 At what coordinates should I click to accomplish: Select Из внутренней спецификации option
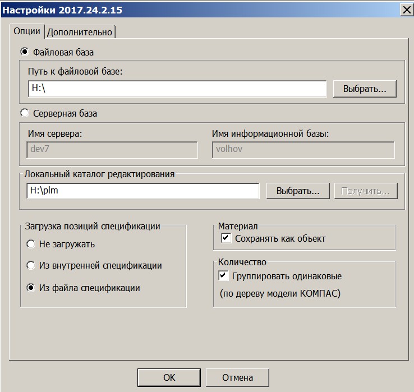(x=30, y=265)
